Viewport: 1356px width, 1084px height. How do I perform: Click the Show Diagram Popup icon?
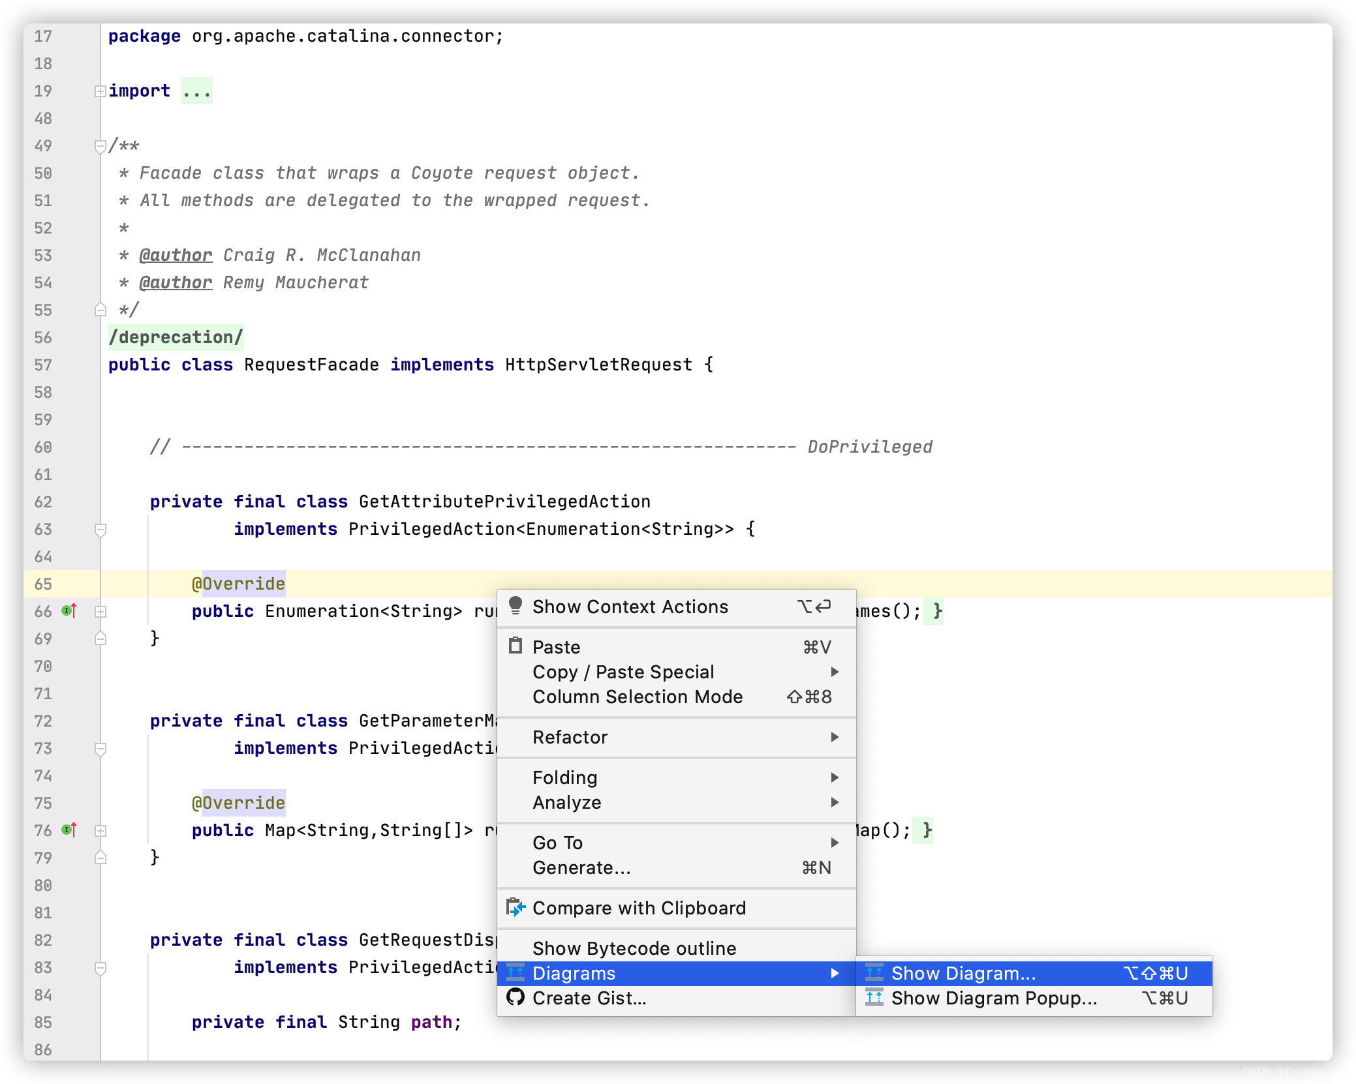pos(874,997)
